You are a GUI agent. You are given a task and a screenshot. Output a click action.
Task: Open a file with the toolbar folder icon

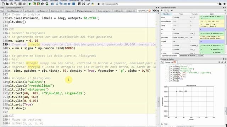tap(7, 4)
